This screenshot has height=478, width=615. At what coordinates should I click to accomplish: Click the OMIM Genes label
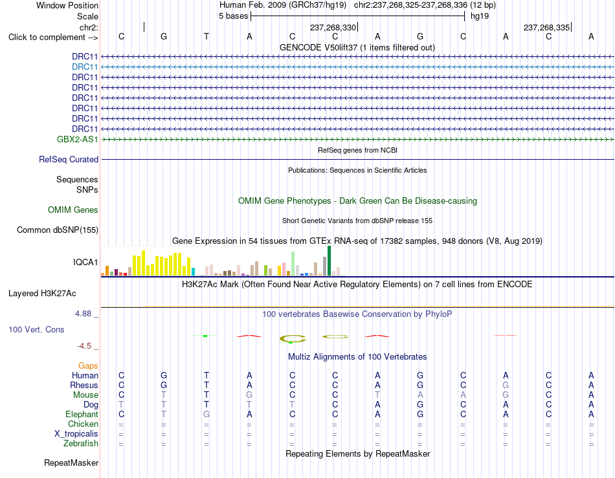73,210
